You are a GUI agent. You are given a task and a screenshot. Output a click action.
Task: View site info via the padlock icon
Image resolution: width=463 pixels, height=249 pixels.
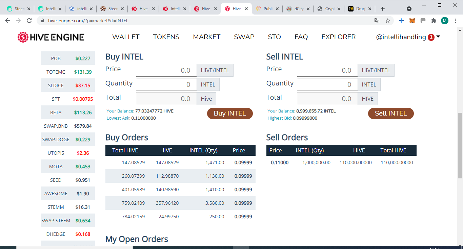point(43,21)
